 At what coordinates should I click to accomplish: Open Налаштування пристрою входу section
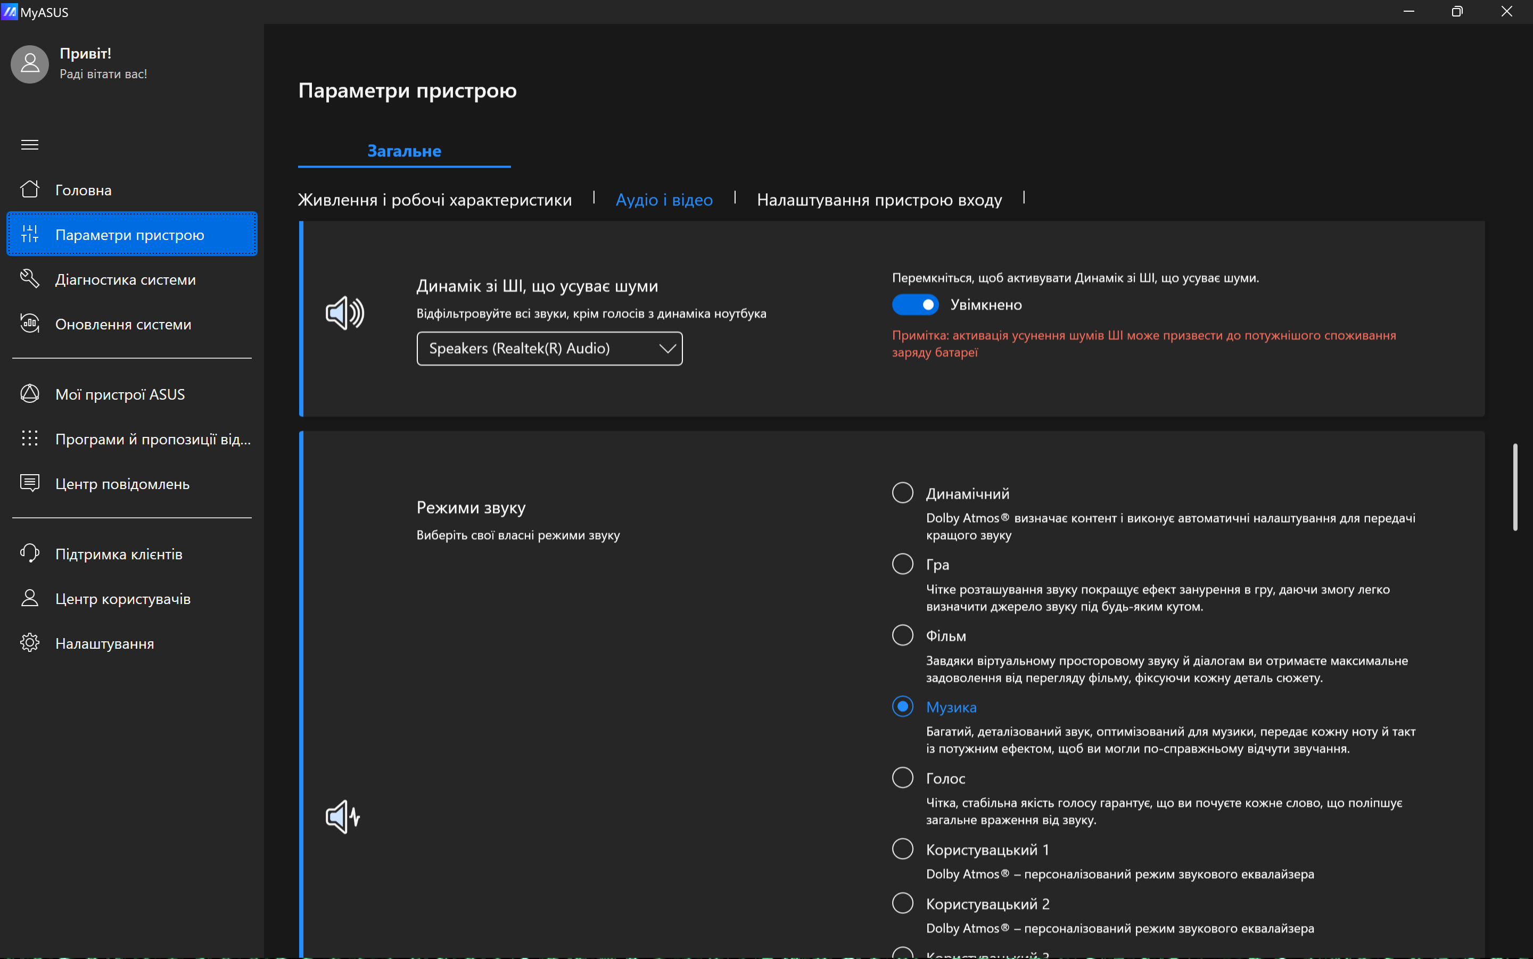(879, 200)
